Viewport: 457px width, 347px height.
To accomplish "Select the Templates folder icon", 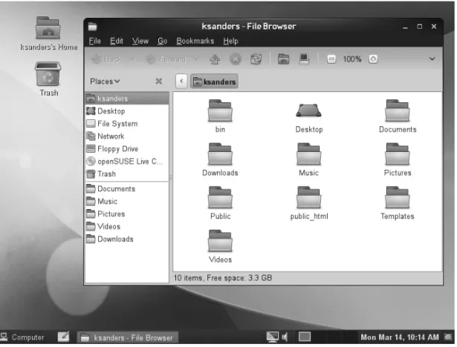I will coord(398,198).
